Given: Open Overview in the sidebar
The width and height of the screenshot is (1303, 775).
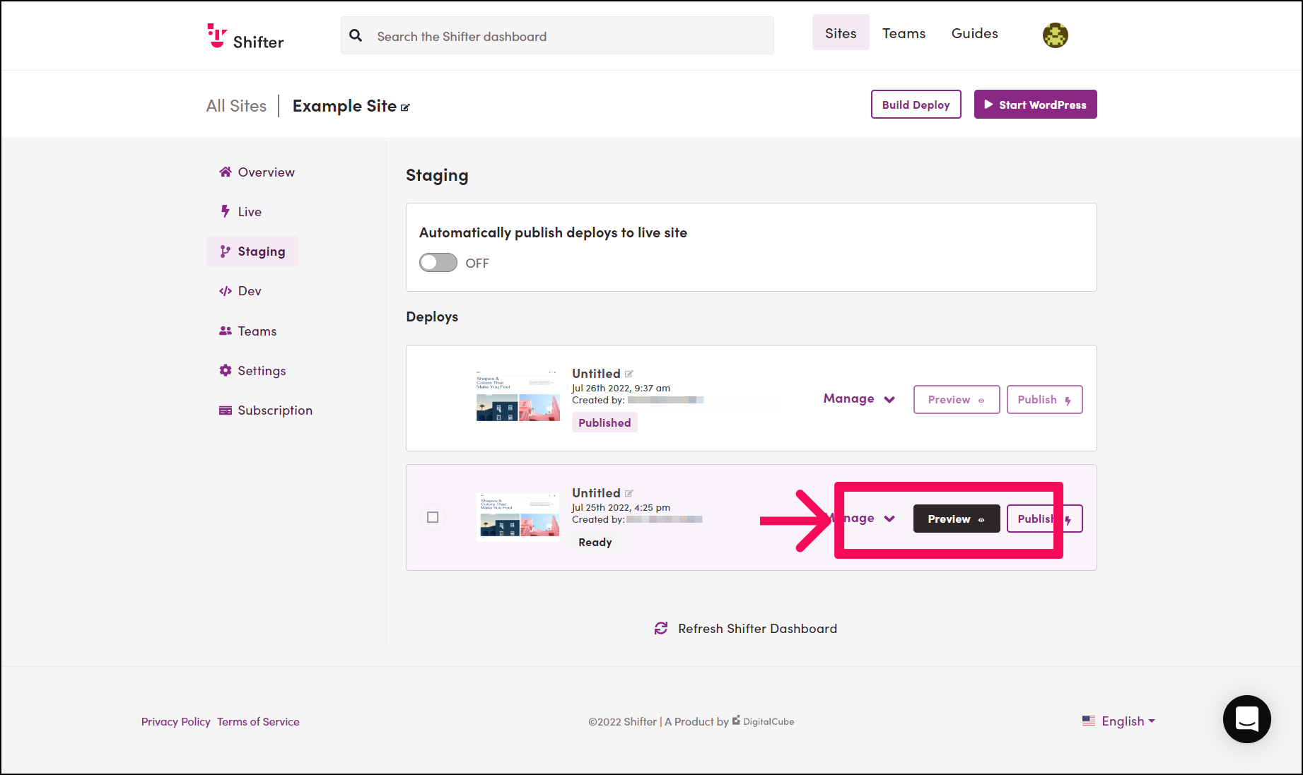Looking at the screenshot, I should click(257, 172).
